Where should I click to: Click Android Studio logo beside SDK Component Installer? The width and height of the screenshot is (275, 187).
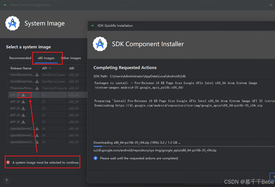tap(100, 44)
